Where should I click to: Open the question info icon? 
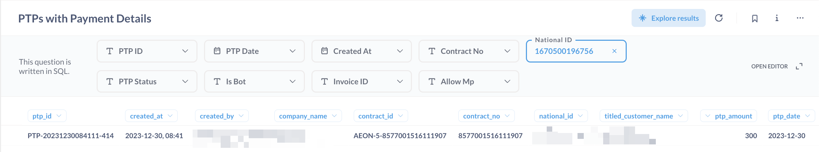coord(777,18)
